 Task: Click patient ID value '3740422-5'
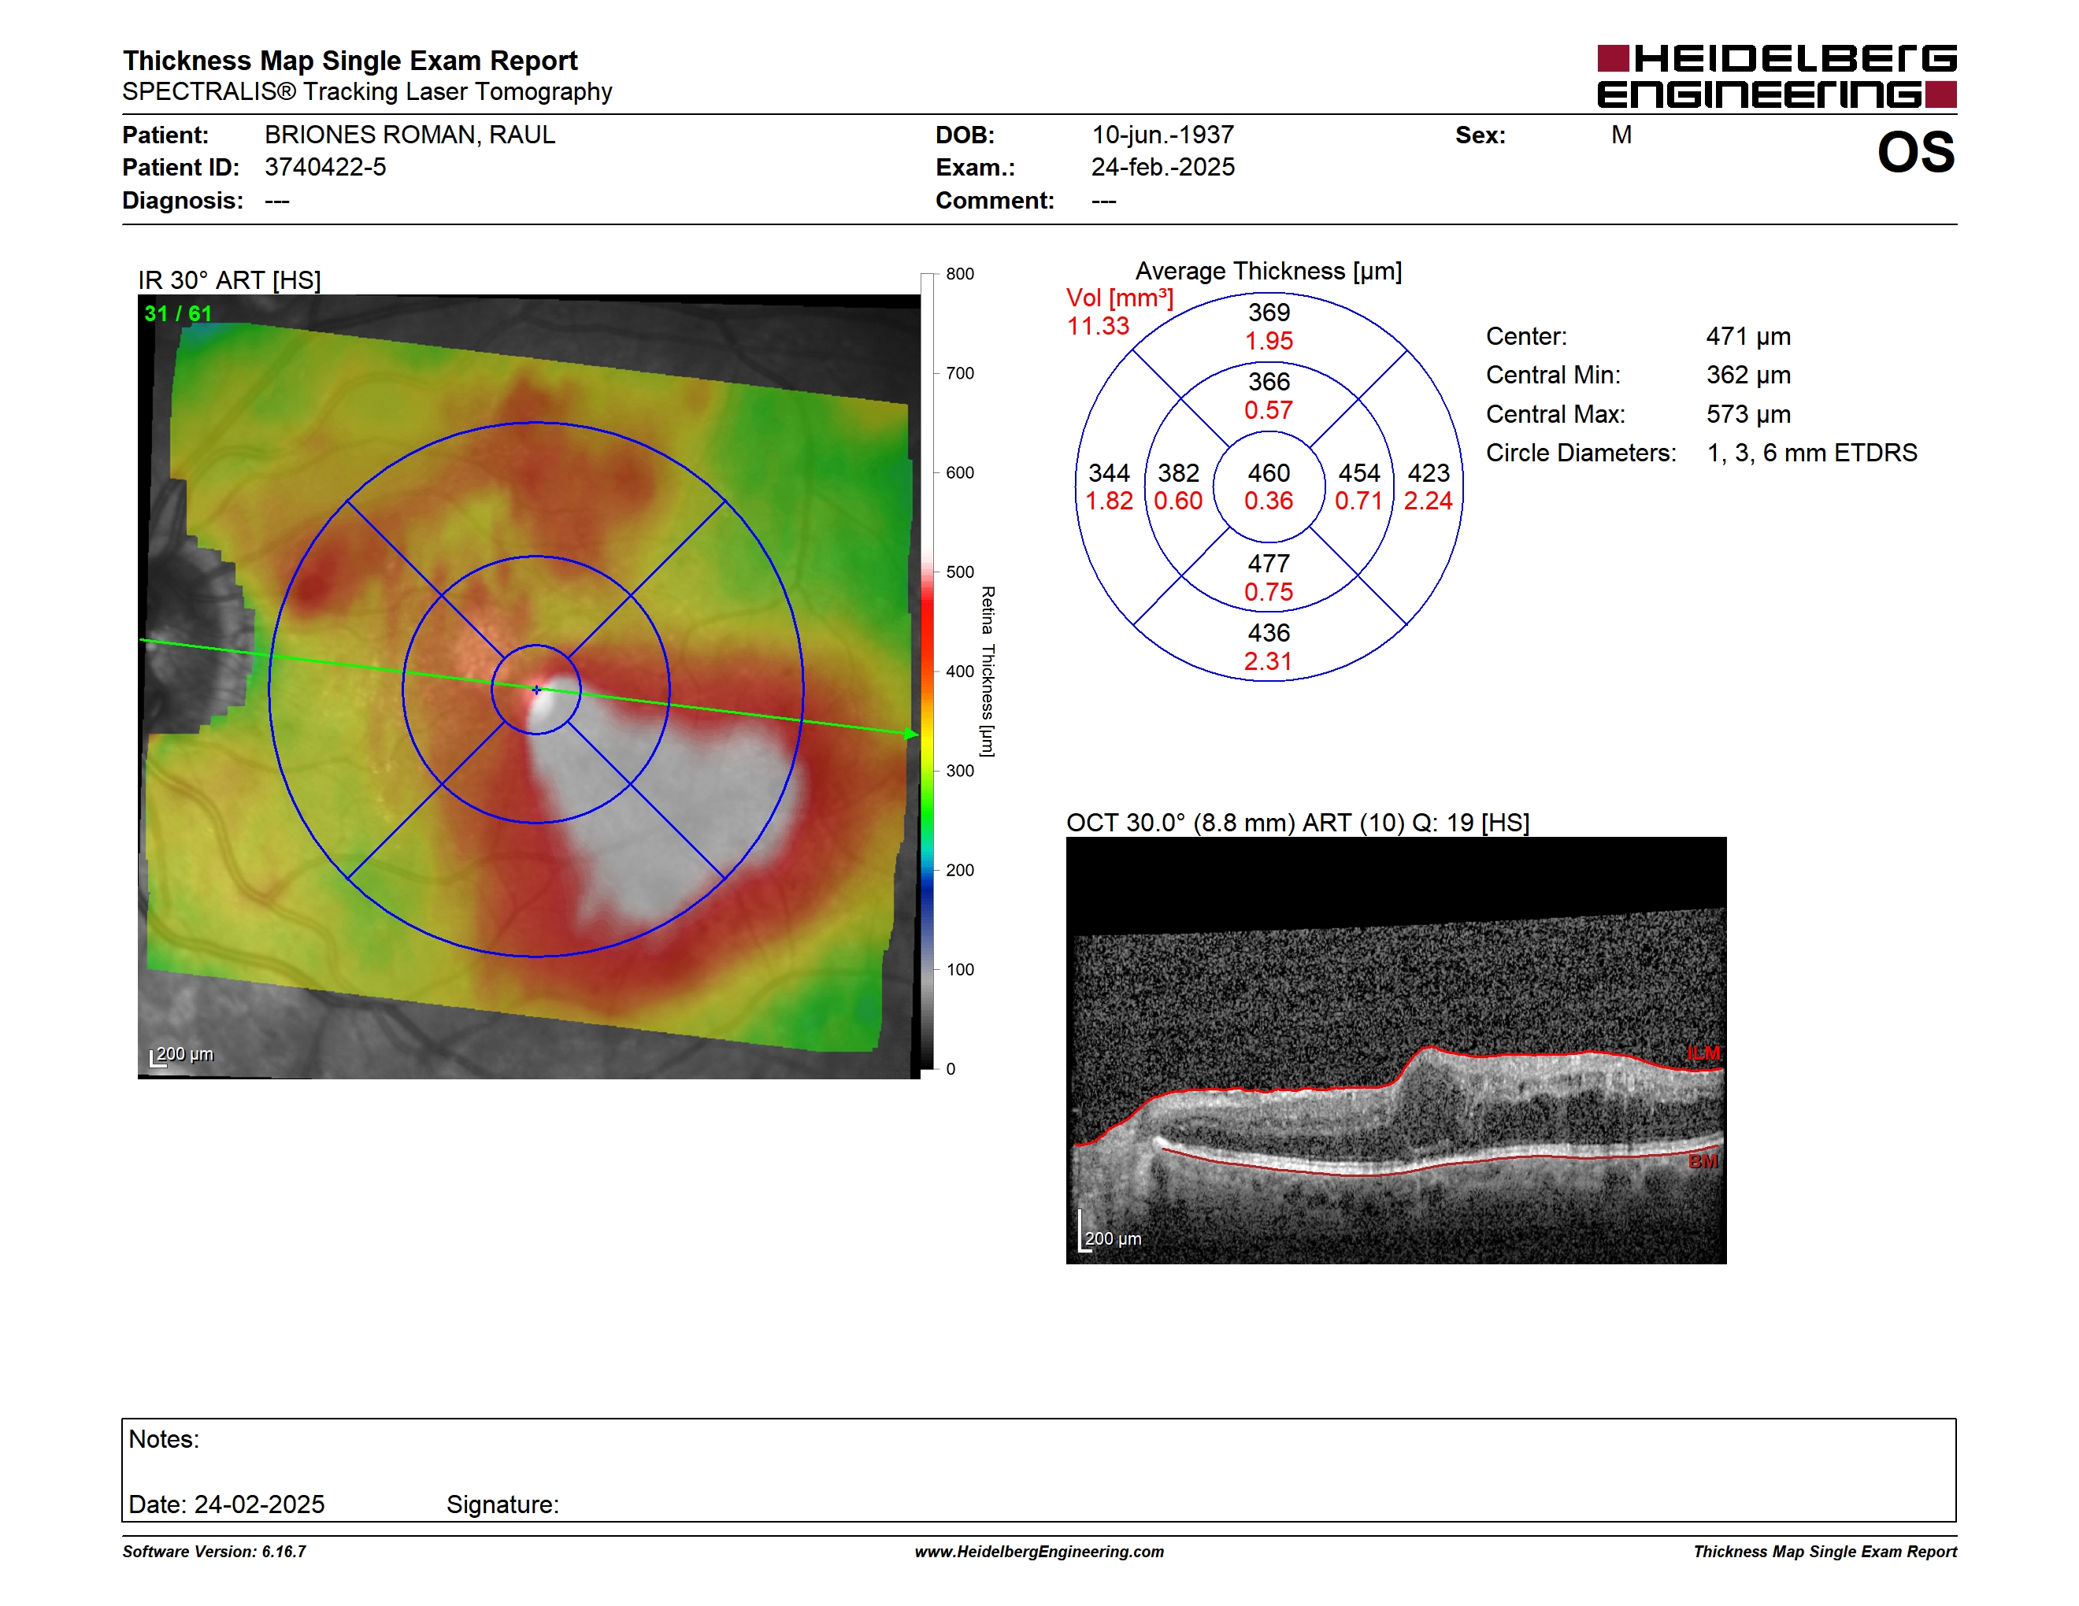point(324,168)
